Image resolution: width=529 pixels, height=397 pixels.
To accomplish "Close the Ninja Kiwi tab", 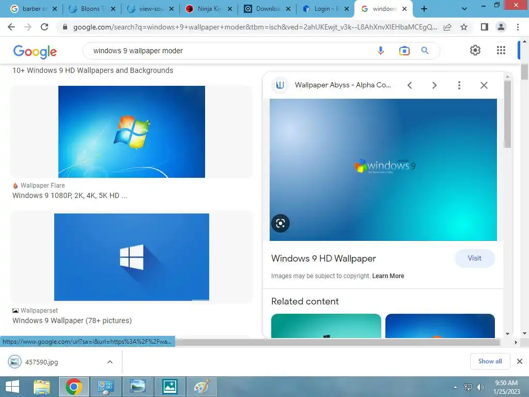I will coord(230,9).
